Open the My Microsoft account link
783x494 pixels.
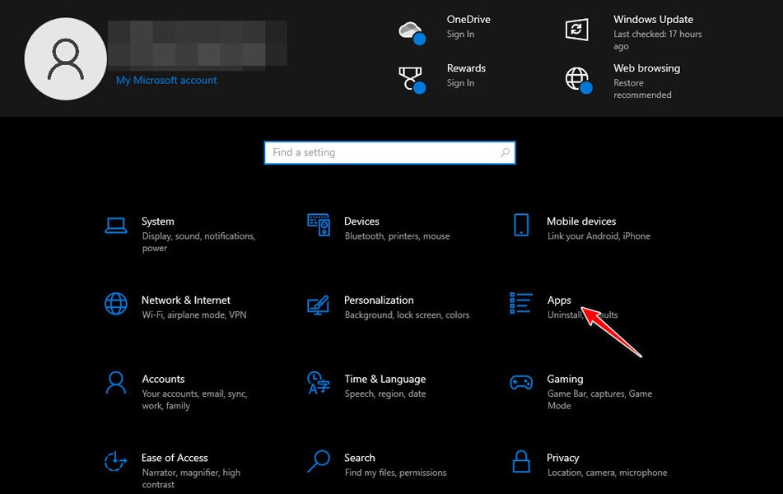click(x=166, y=81)
